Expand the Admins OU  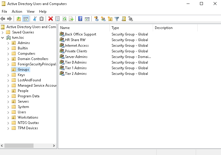(8, 43)
